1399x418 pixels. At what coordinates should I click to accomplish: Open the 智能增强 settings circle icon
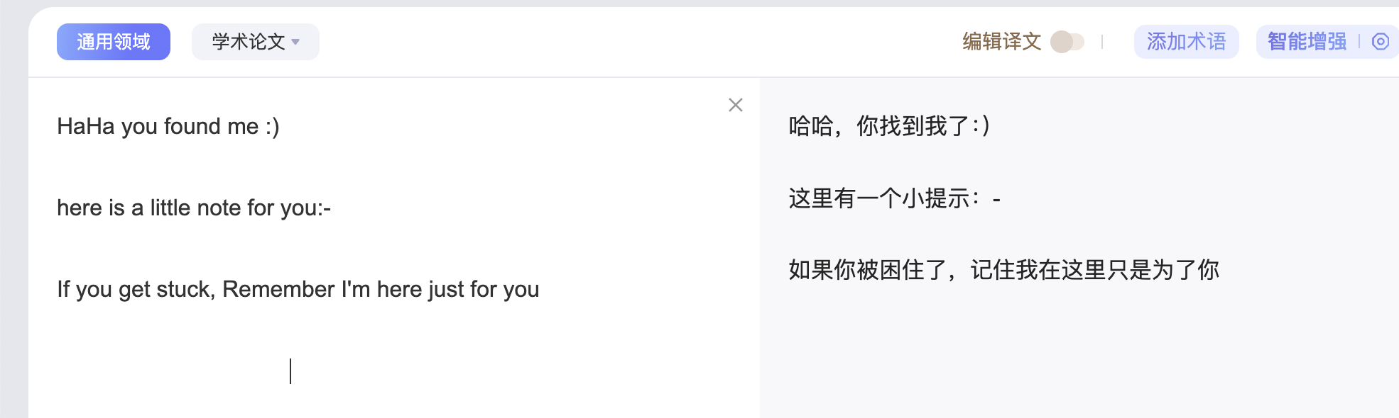(1380, 42)
